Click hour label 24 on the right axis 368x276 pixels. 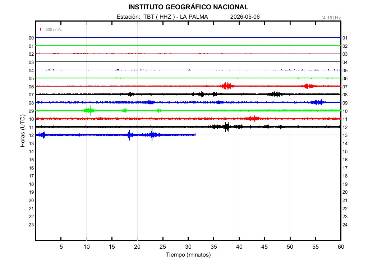[x=345, y=225]
